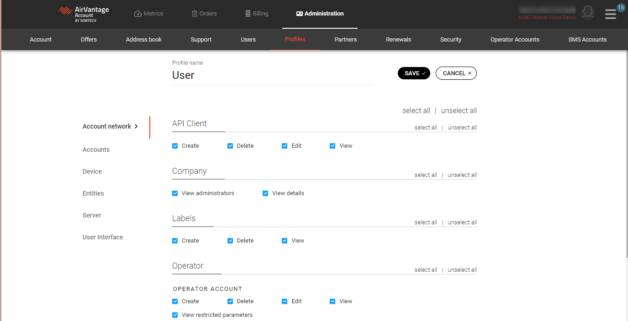Click the Administration ID card icon

300,14
